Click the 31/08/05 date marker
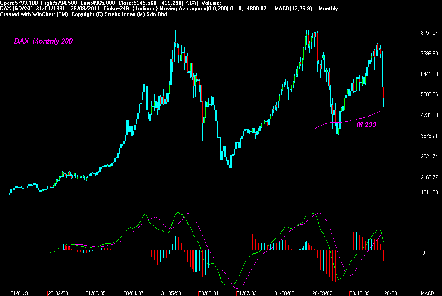 click(284, 293)
